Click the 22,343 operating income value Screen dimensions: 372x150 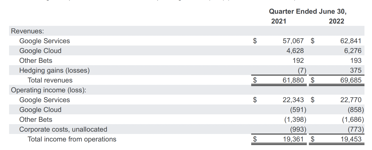point(293,100)
